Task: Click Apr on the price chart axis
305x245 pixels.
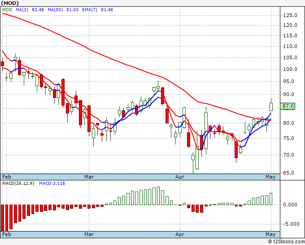Action: pos(180,177)
